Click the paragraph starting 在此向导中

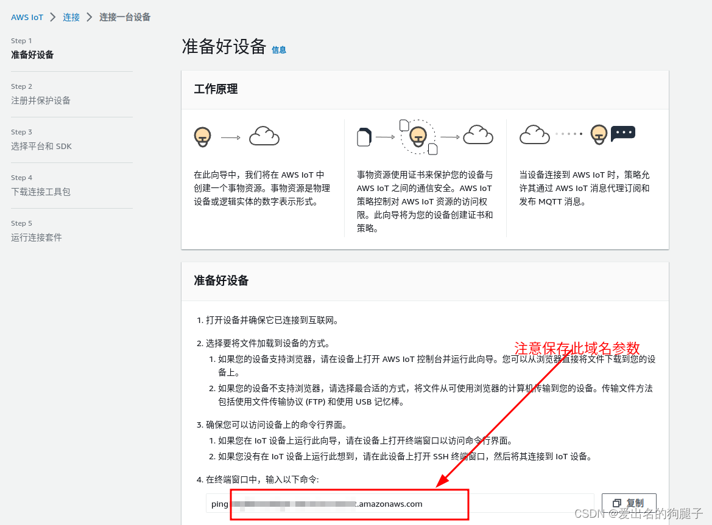[x=262, y=188]
